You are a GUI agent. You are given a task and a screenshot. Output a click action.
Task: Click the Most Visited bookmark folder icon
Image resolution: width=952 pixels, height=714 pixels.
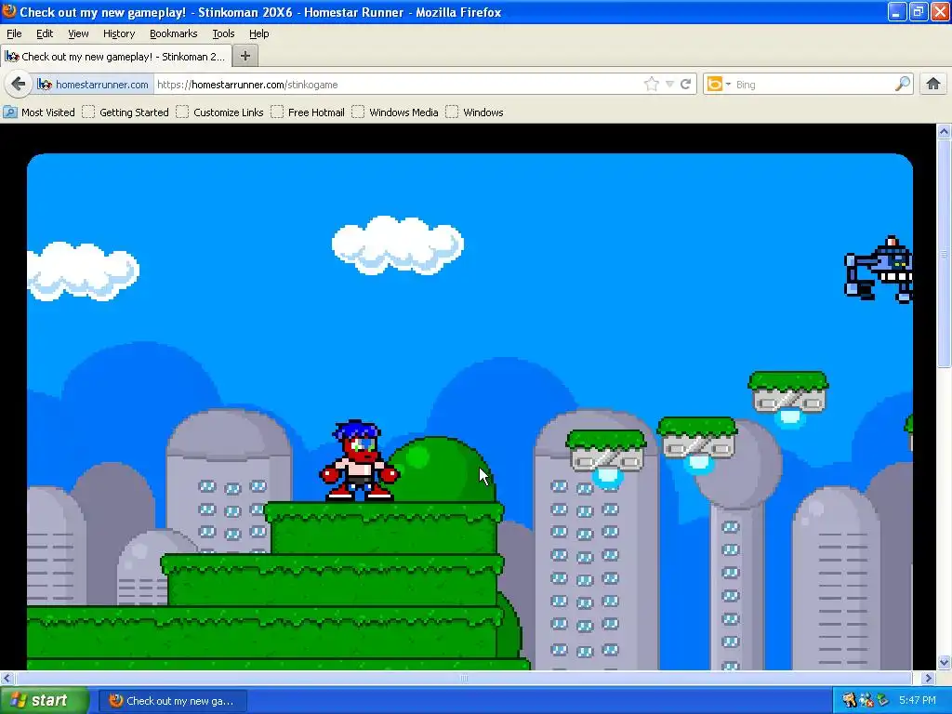coord(9,112)
